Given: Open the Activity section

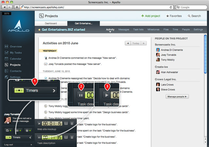Looking at the screenshot, I should point(110,30).
